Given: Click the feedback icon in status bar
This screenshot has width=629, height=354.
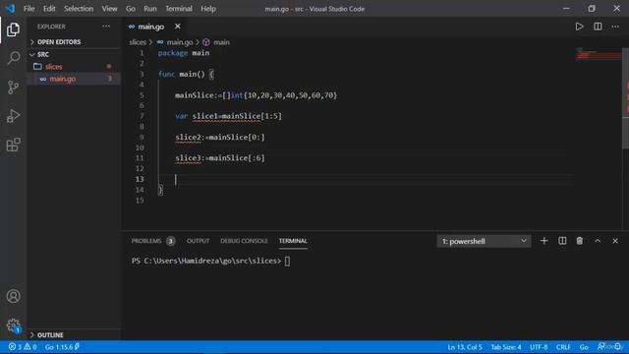Looking at the screenshot, I should pyautogui.click(x=601, y=347).
